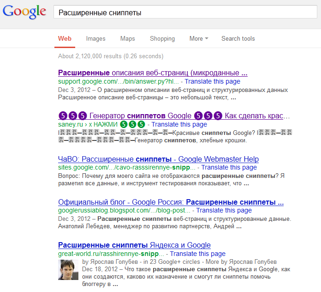Open 'ЧаВО: Рассширенные сниппеты - Google Webmaster Help'

click(x=159, y=159)
